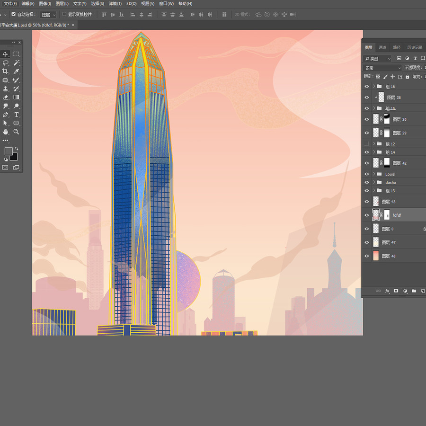Open the 正常 blend mode dropdown
The height and width of the screenshot is (426, 426).
pos(382,68)
